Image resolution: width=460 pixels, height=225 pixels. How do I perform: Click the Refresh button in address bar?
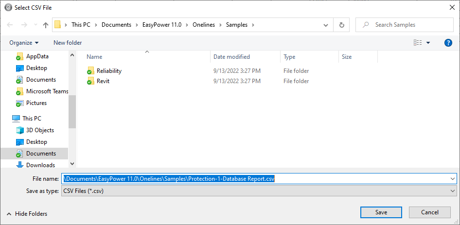[341, 25]
